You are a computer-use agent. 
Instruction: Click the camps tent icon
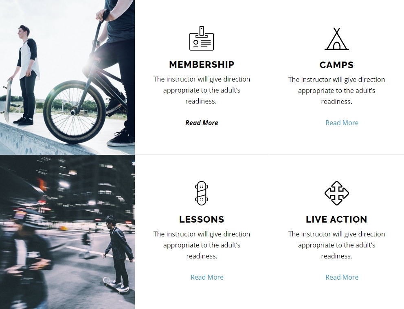pyautogui.click(x=336, y=39)
